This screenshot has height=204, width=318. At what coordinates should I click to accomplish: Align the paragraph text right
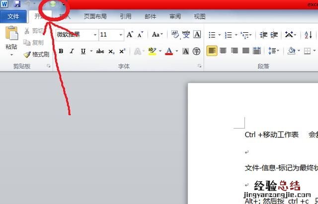(x=235, y=51)
